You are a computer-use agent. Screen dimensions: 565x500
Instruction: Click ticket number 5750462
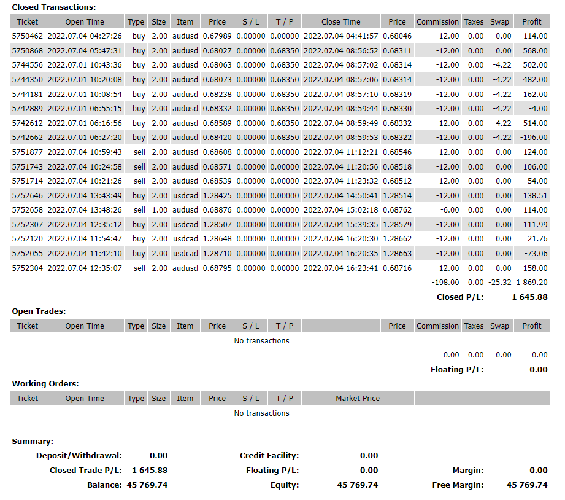(28, 36)
